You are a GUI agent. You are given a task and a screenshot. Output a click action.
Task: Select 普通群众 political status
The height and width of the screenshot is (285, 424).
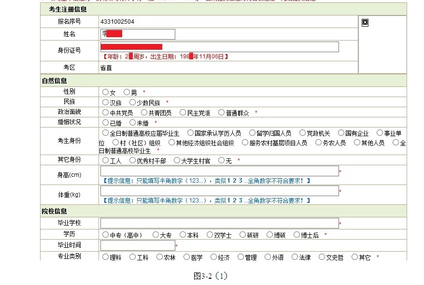click(x=221, y=113)
